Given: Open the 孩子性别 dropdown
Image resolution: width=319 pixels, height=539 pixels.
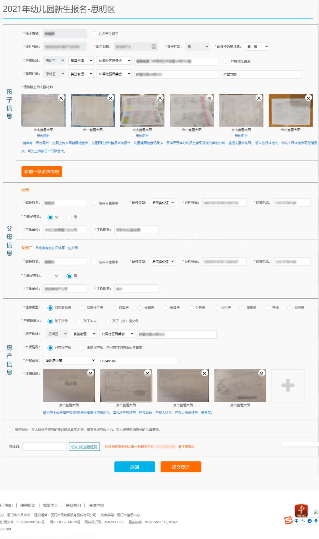Looking at the screenshot, I should tap(197, 47).
